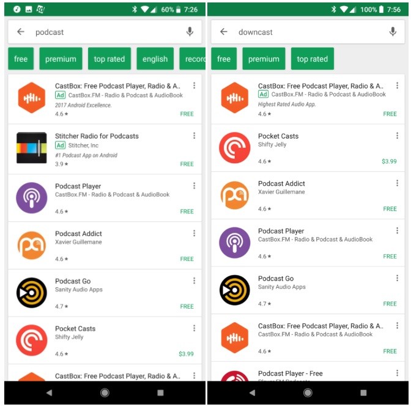The height and width of the screenshot is (407, 411).
Task: Open purple Podcast Player icon in podcast results
Action: tap(32, 198)
